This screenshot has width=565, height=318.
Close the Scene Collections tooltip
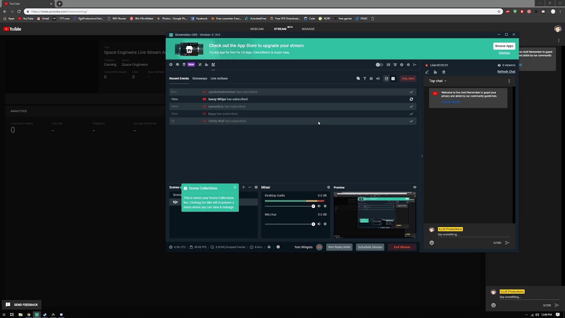[235, 187]
